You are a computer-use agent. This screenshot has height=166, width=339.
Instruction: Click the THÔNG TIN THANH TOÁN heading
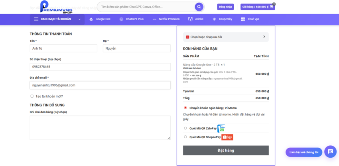[51, 34]
